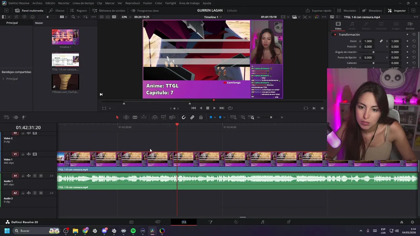Expand Principal shared bin tree
This screenshot has width=420, height=236.
(x=3, y=79)
